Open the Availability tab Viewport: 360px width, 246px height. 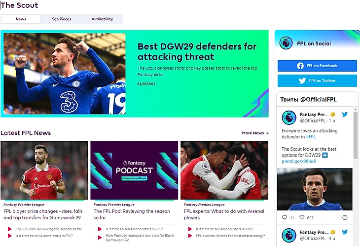(x=102, y=19)
